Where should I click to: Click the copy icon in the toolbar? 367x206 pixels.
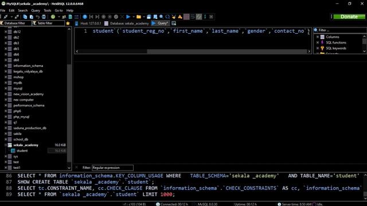[25, 17]
